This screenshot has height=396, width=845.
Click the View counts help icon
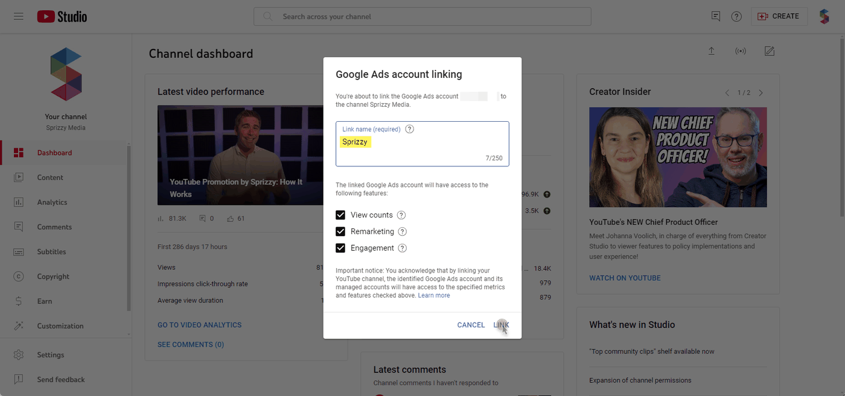401,215
